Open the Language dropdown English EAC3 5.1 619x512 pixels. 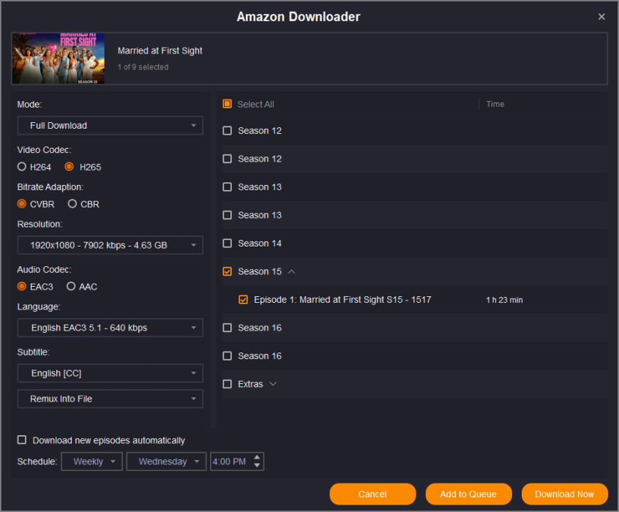click(110, 328)
